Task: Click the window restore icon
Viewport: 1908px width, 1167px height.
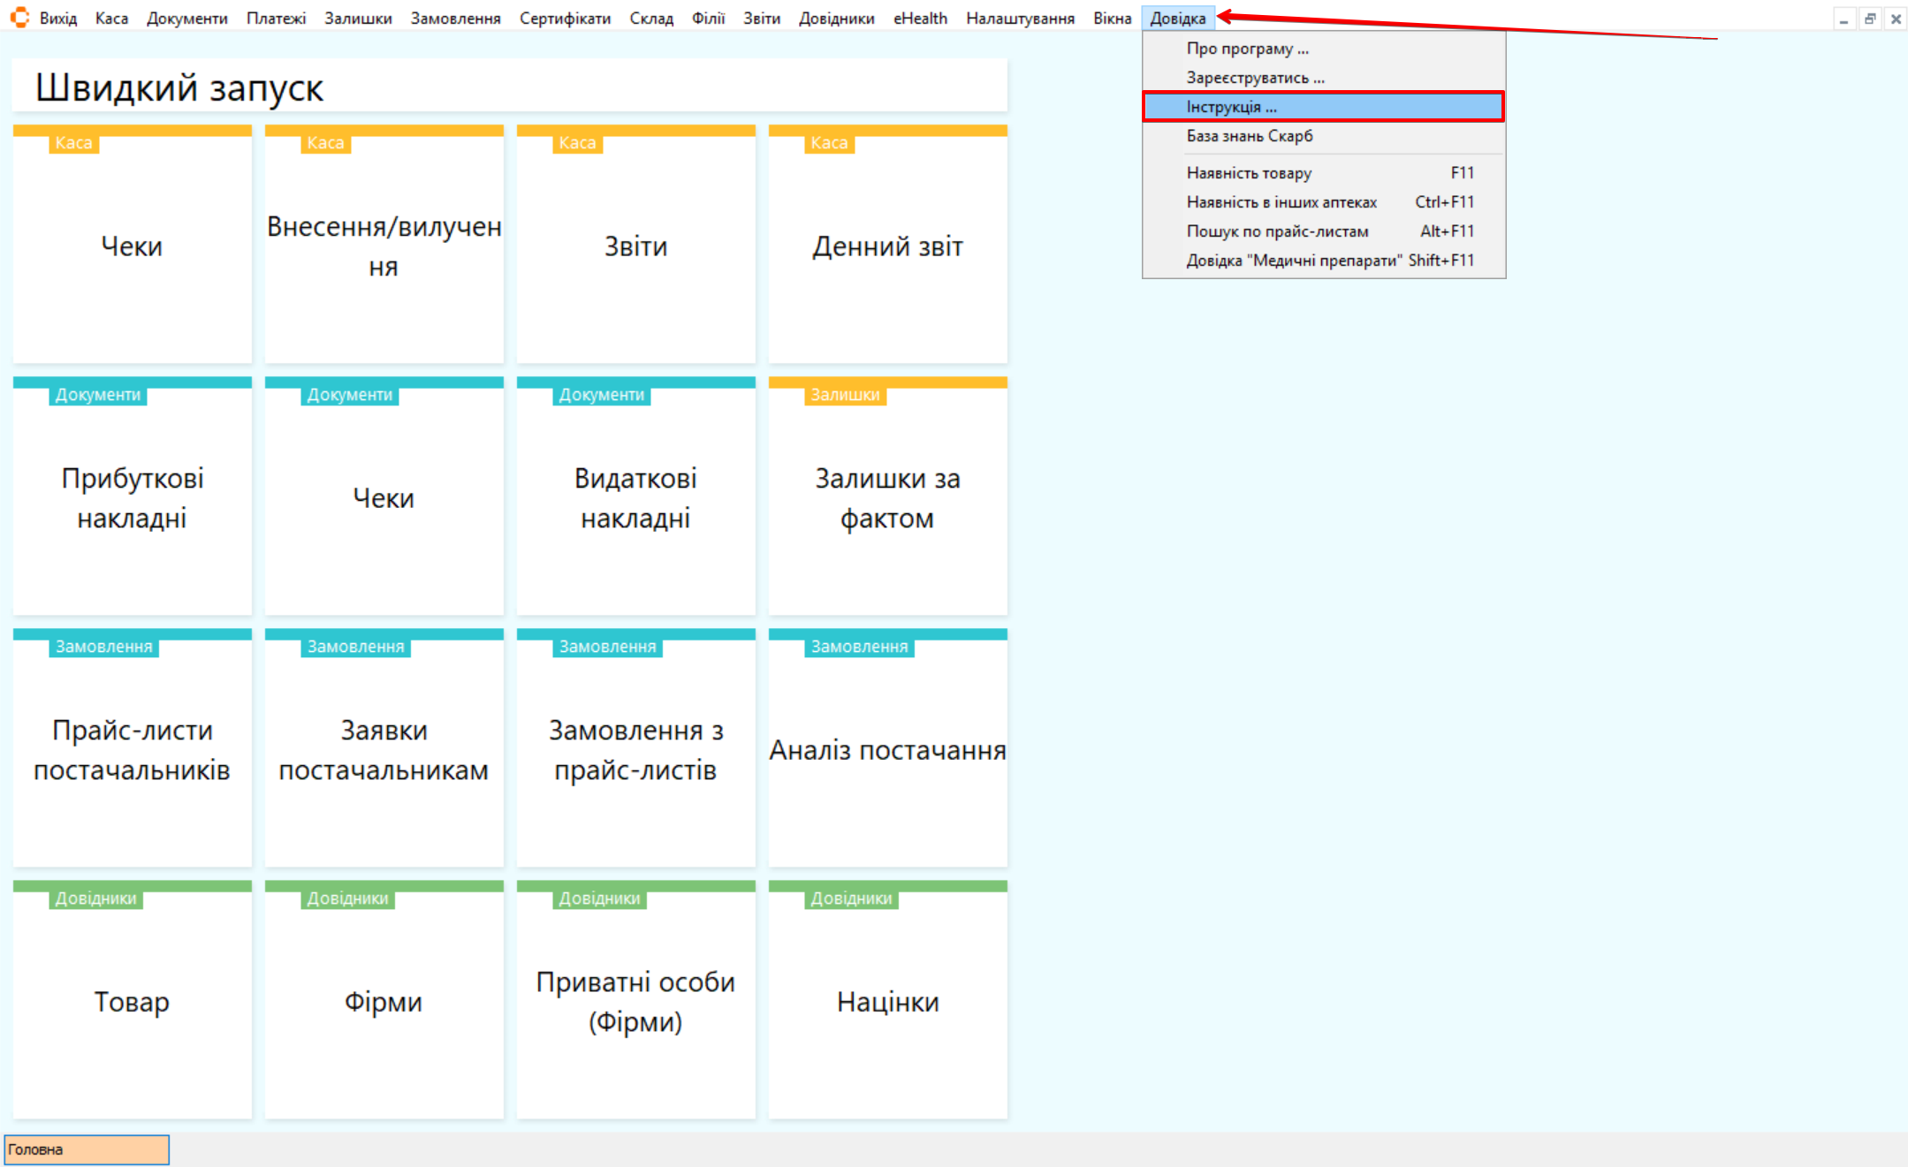Action: tap(1870, 19)
